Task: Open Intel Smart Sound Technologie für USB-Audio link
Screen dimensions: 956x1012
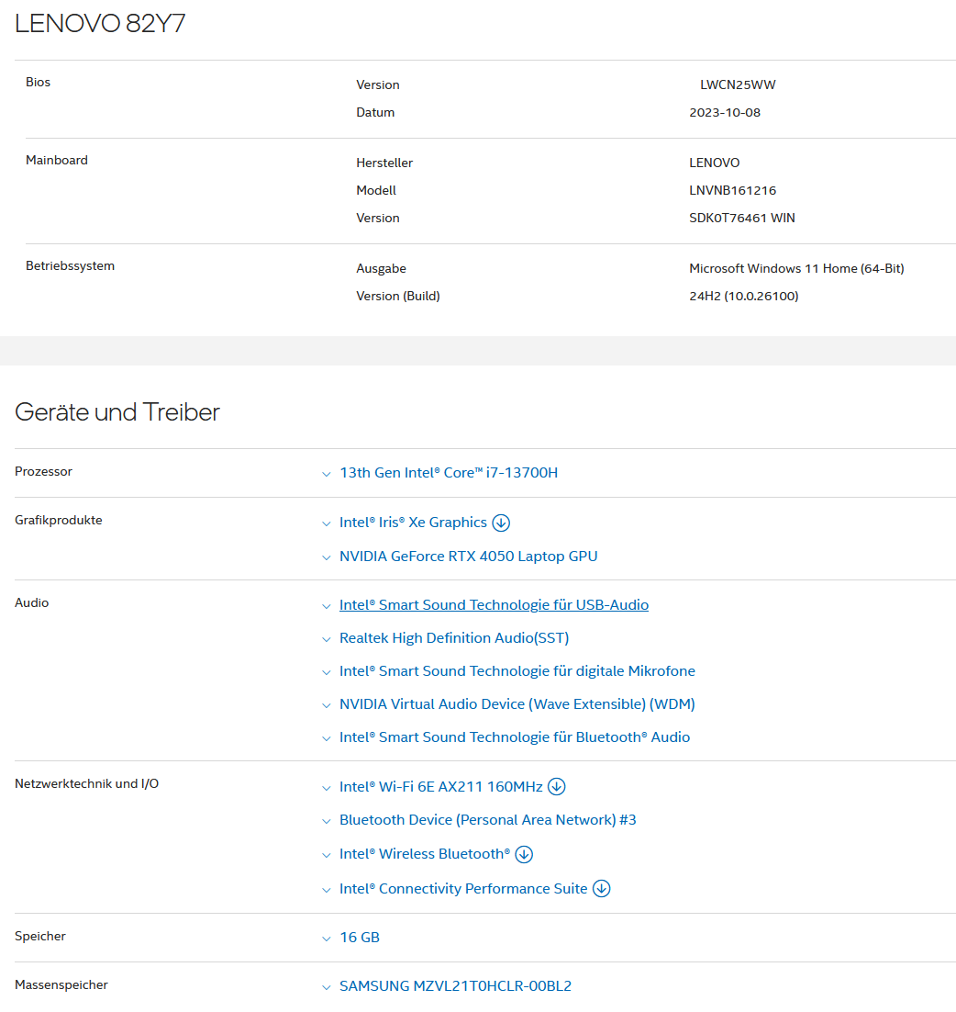Action: (x=494, y=605)
